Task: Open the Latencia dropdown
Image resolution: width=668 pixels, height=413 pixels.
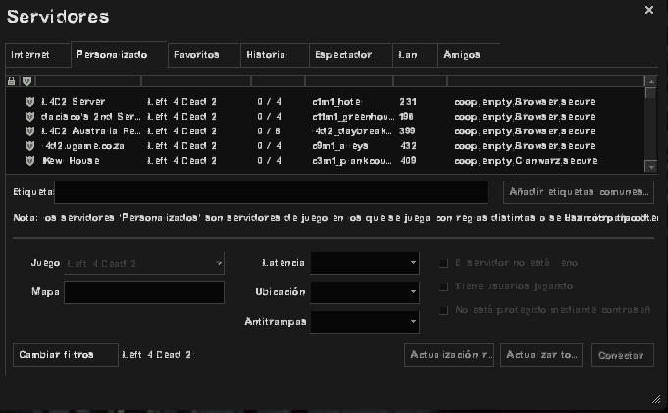Action: pos(365,263)
